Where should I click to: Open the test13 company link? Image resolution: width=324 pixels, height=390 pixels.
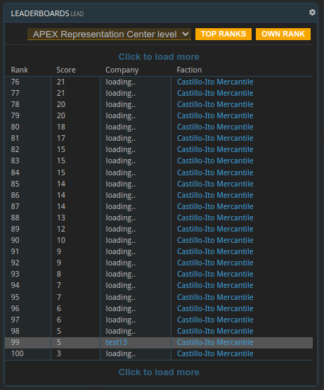(x=116, y=342)
